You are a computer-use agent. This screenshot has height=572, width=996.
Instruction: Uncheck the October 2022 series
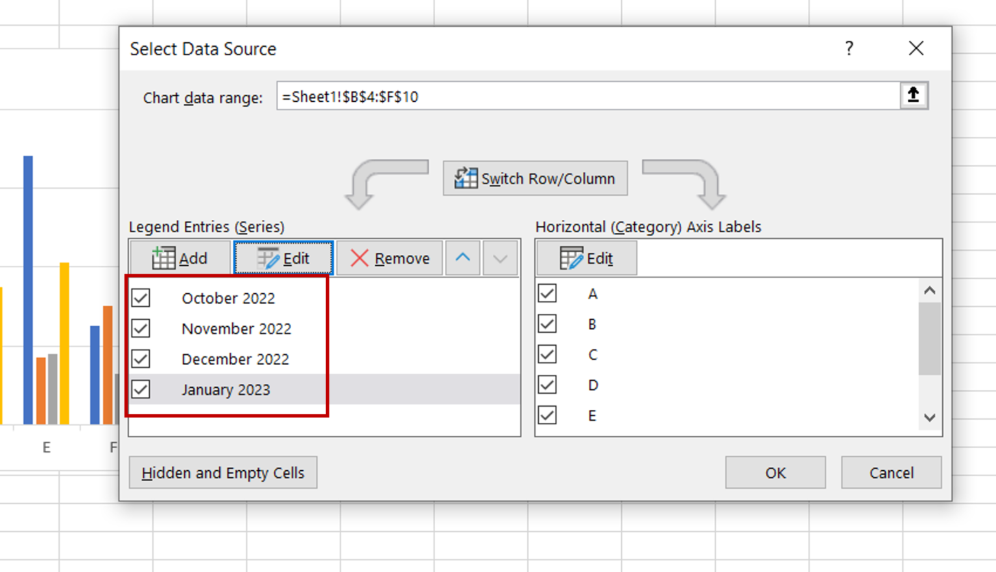coord(141,298)
